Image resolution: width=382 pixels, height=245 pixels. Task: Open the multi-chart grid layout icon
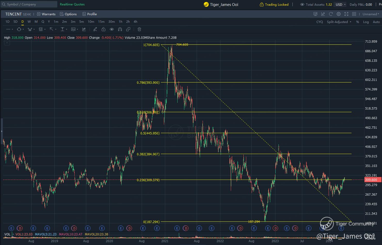click(354, 14)
